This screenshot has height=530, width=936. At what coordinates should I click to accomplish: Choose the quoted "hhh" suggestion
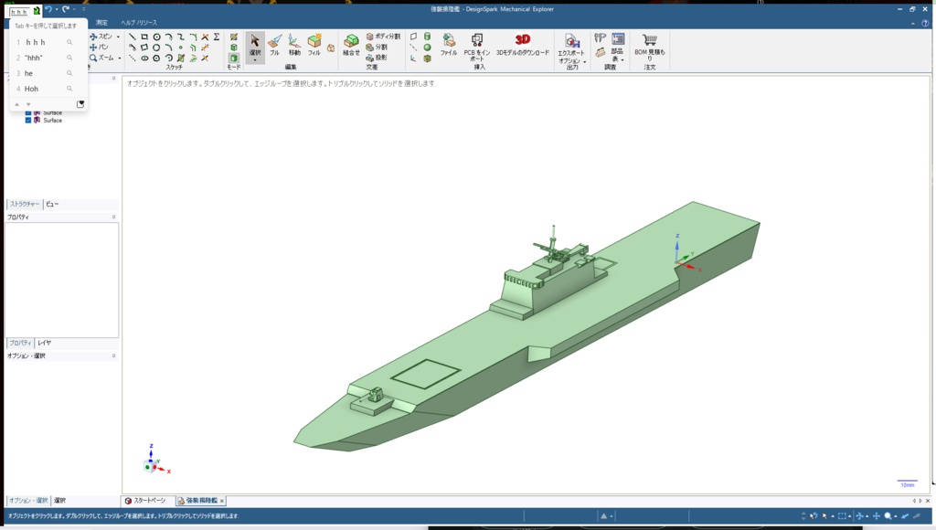coord(48,58)
